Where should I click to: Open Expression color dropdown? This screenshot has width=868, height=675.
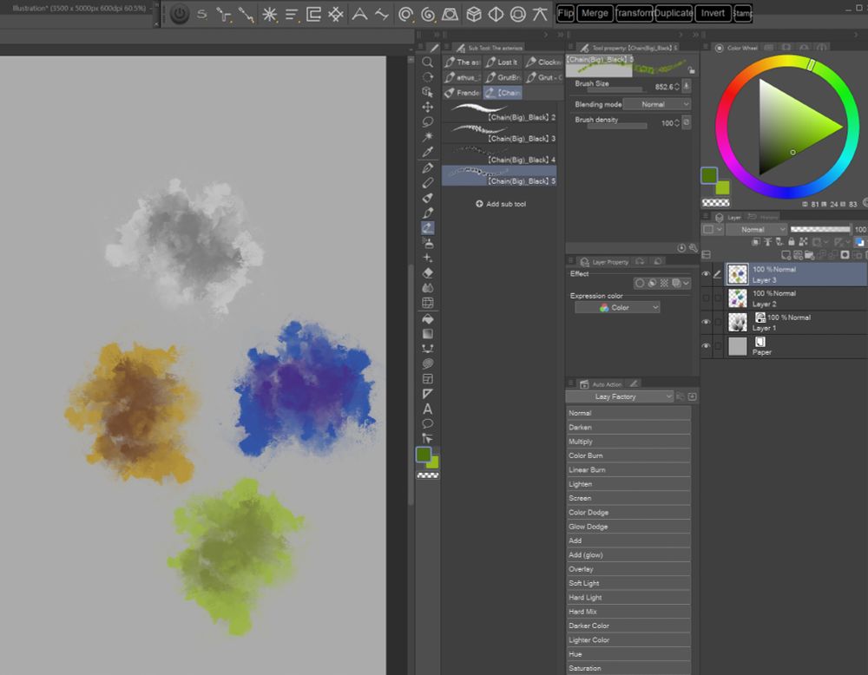pyautogui.click(x=617, y=308)
